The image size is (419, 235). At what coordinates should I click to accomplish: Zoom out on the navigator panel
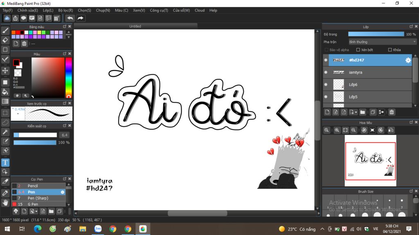(x=354, y=130)
